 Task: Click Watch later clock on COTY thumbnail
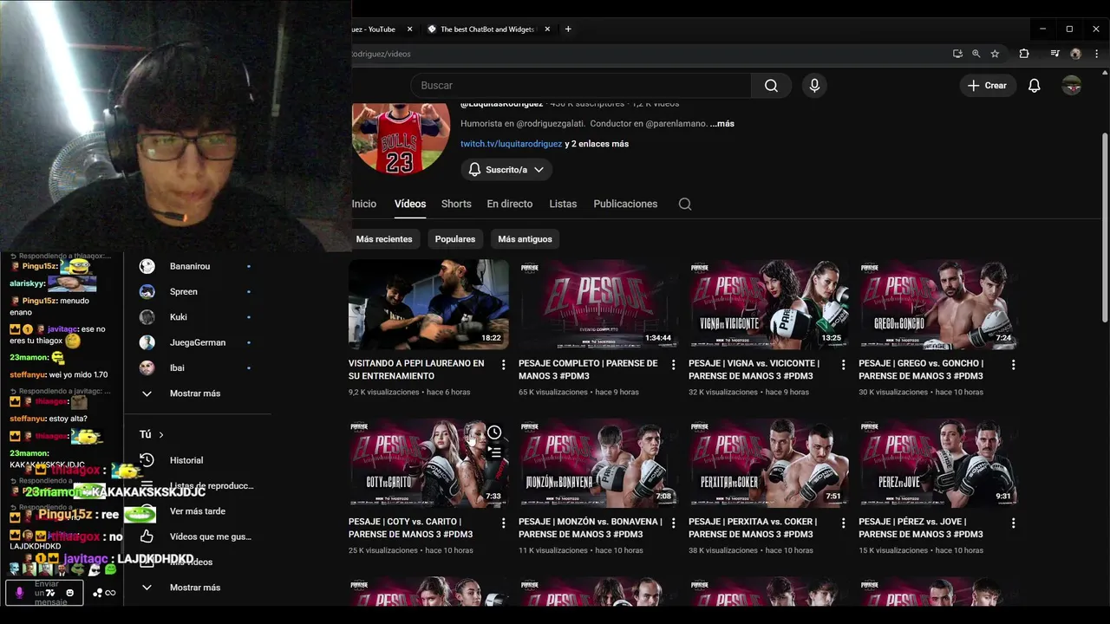(x=494, y=432)
